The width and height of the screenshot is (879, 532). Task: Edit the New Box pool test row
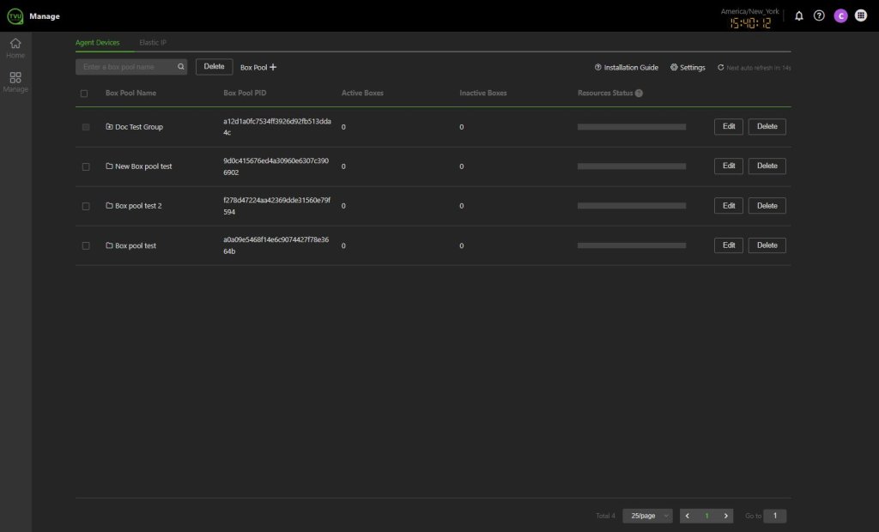point(728,166)
